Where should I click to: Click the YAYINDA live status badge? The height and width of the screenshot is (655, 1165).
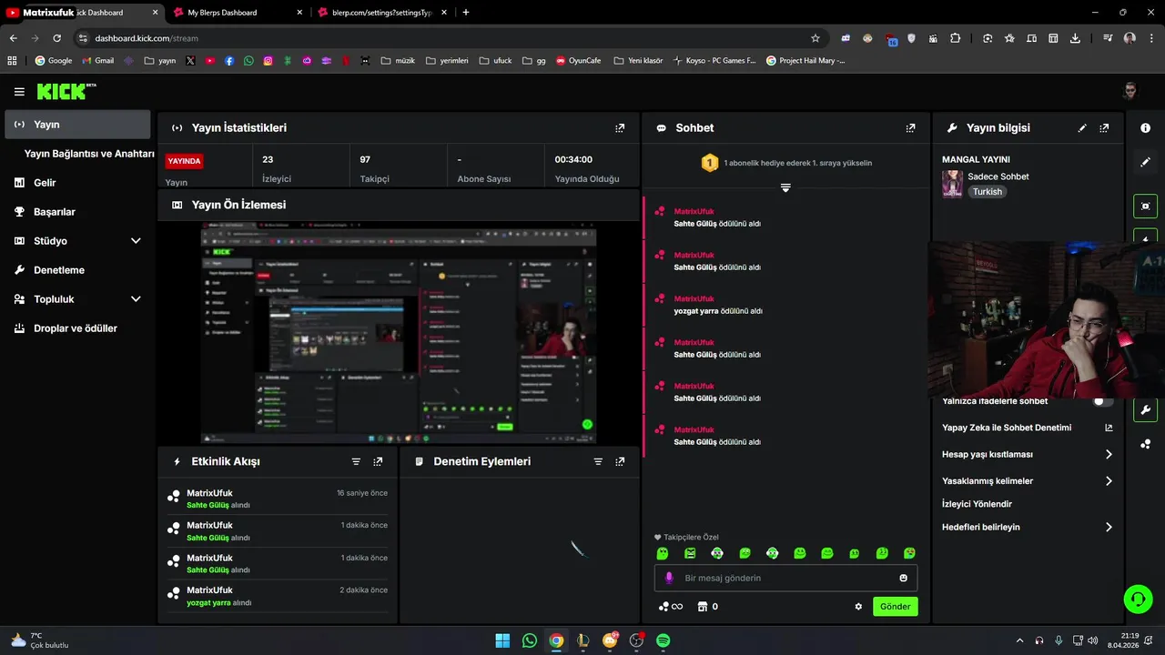click(184, 161)
